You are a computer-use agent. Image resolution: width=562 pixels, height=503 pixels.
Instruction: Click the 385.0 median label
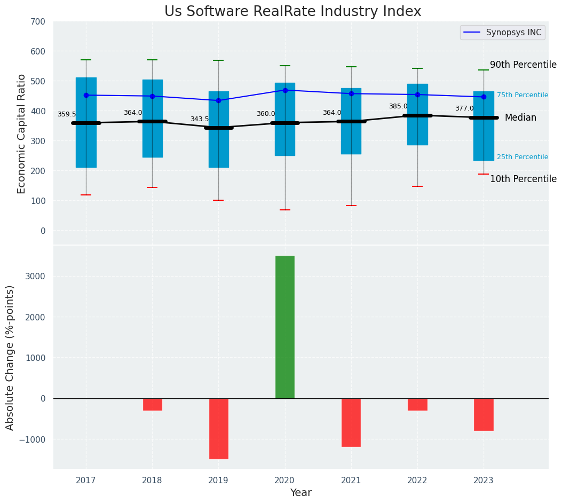(398, 106)
